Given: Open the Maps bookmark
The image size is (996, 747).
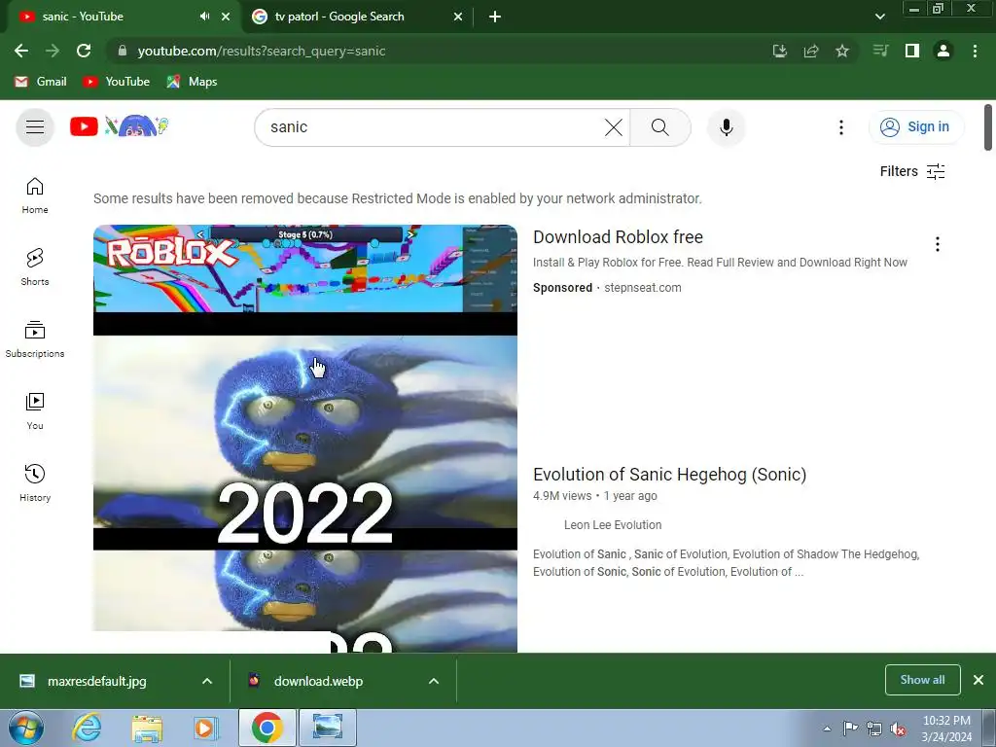Looking at the screenshot, I should click(x=192, y=82).
